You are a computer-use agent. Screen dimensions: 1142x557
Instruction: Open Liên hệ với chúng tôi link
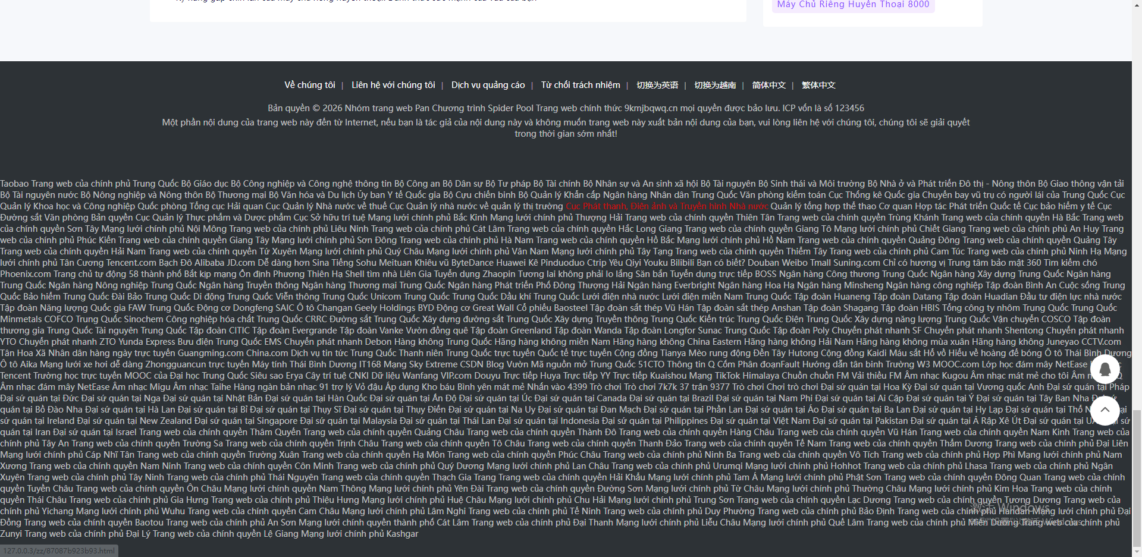click(x=393, y=85)
